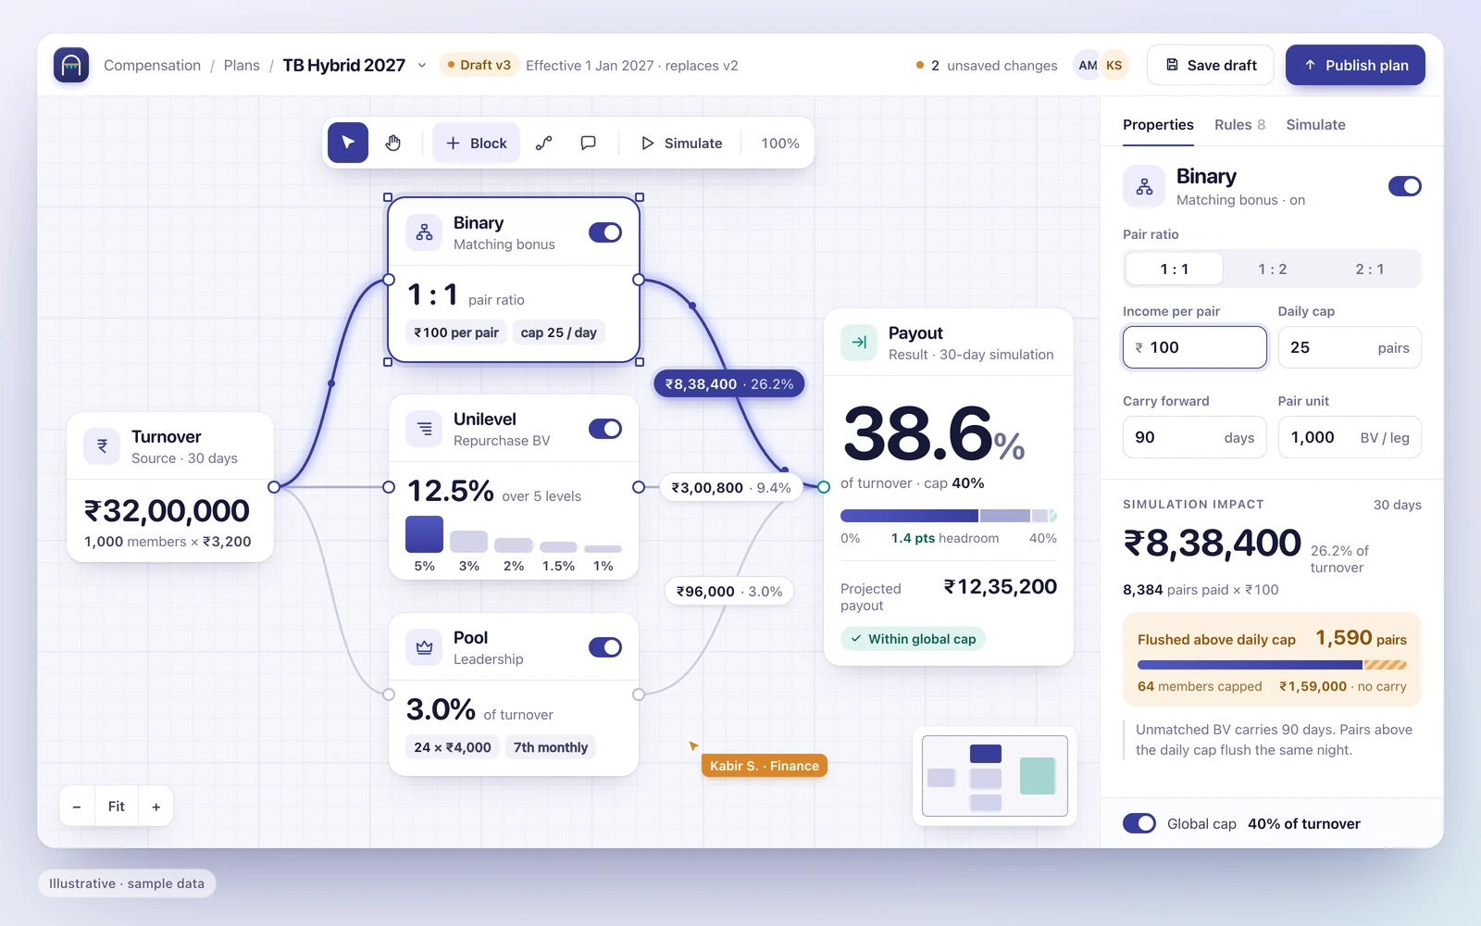Select the 2 : 1 pair ratio
1481x926 pixels.
tap(1370, 269)
